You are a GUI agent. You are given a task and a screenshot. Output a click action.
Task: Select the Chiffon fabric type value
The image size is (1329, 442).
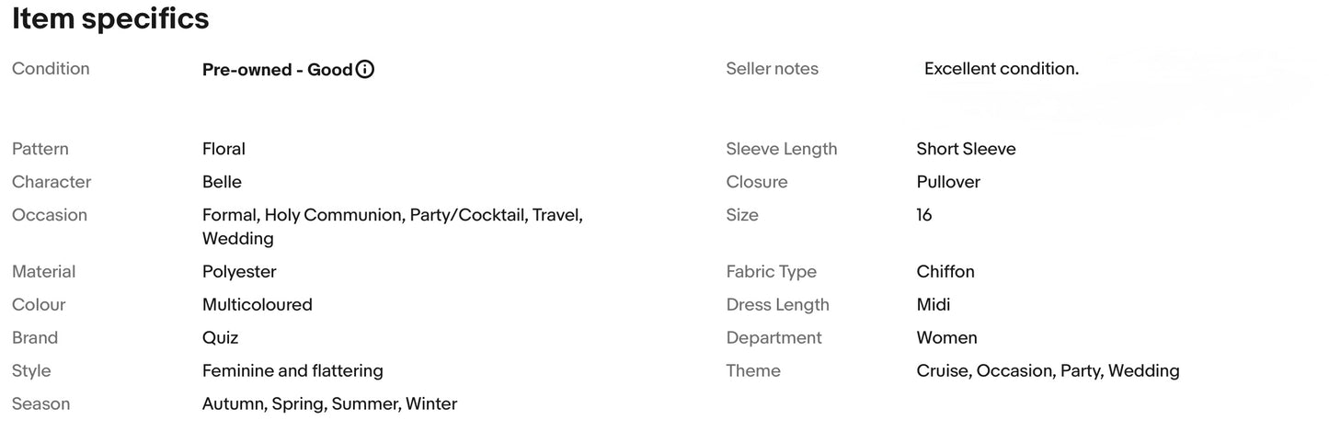point(945,272)
